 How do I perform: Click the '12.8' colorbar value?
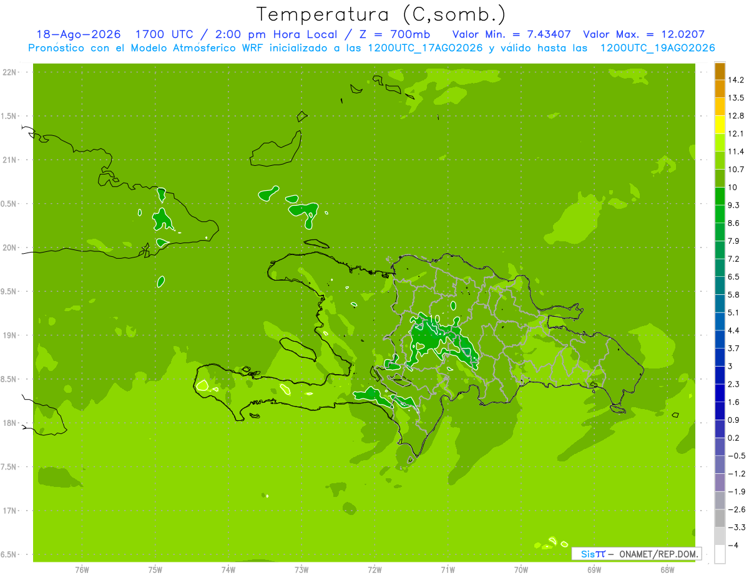click(735, 116)
